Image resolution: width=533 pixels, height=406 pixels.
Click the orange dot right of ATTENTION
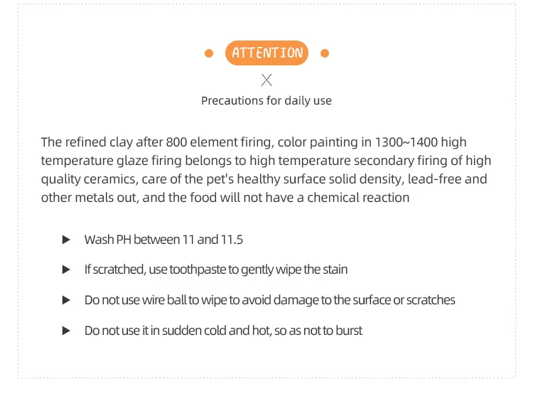pyautogui.click(x=325, y=53)
